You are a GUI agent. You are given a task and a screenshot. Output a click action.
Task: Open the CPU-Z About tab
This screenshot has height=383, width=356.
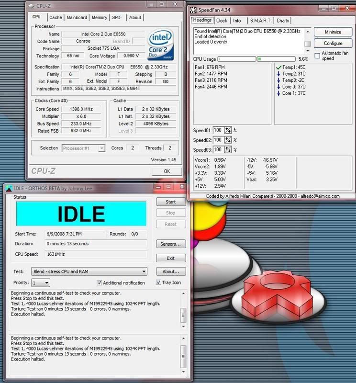click(135, 17)
